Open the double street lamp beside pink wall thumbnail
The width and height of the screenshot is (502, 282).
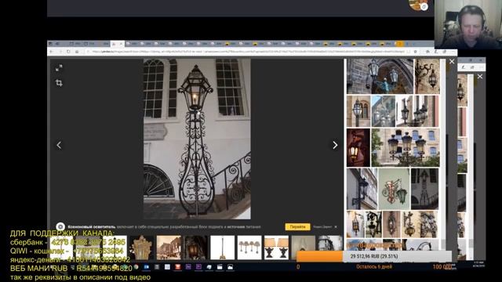418,111
